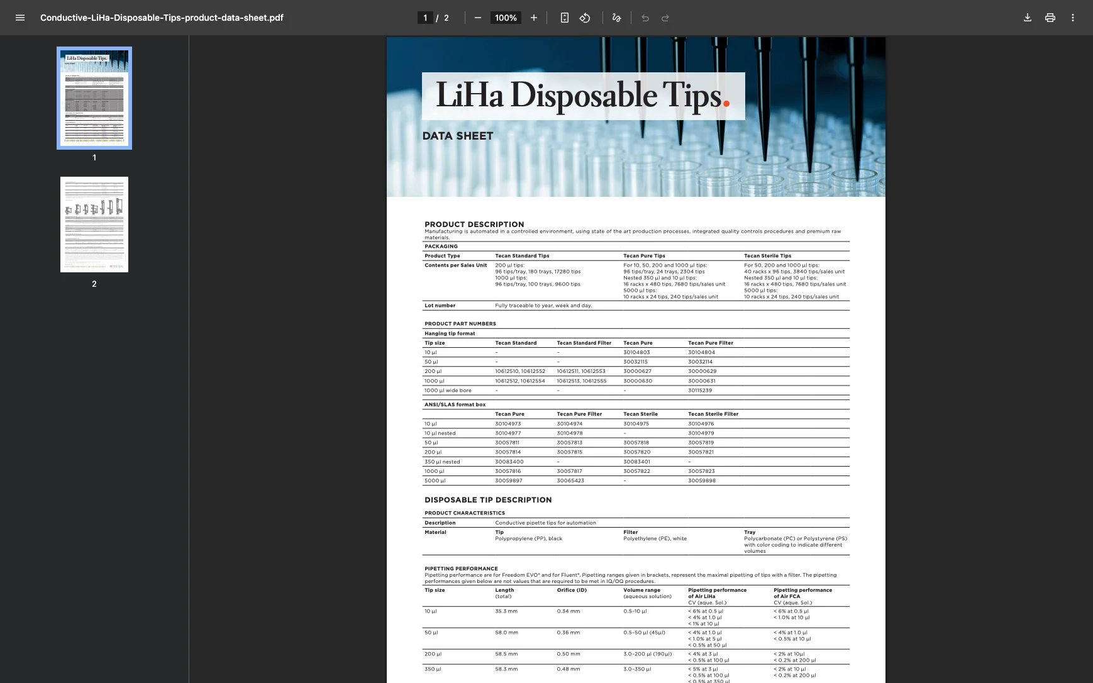Click the "Hanging tip format" label
Screen dimensions: 1093x683
pos(450,333)
